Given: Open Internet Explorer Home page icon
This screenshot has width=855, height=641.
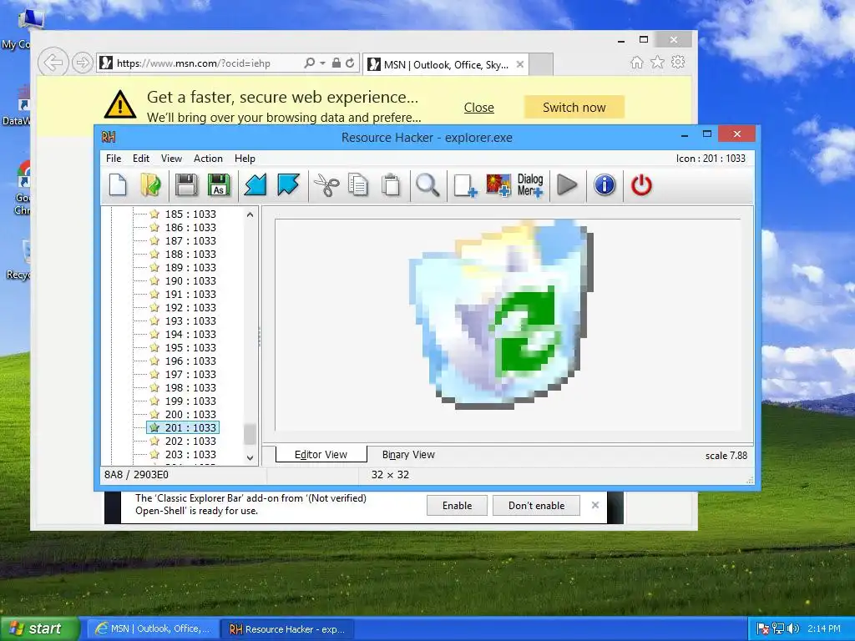Looking at the screenshot, I should (636, 62).
